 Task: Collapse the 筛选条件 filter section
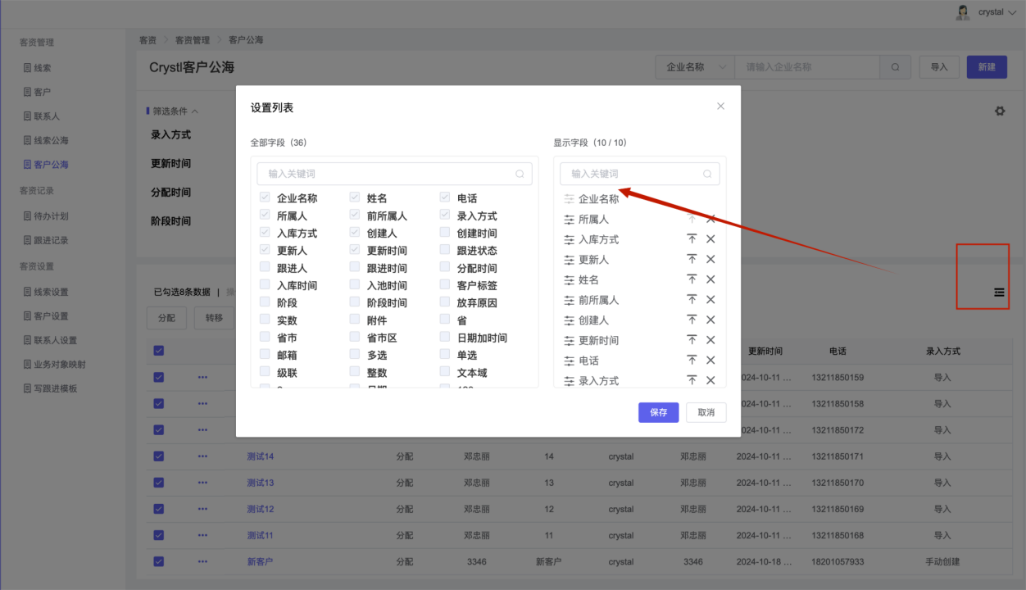pos(173,111)
